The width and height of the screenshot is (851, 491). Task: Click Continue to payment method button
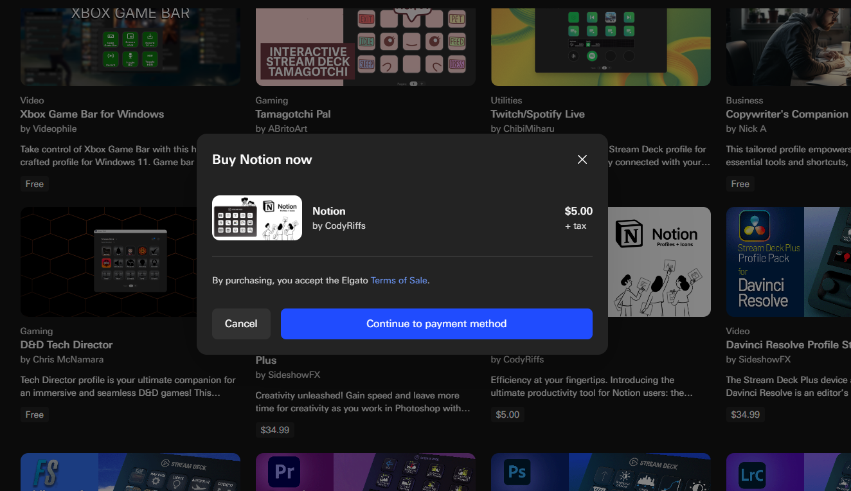tap(436, 324)
